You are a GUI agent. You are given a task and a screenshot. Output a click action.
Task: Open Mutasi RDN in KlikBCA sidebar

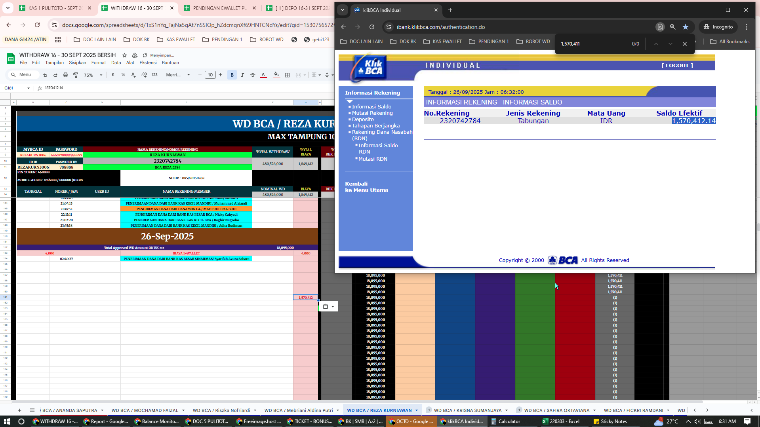tap(373, 159)
